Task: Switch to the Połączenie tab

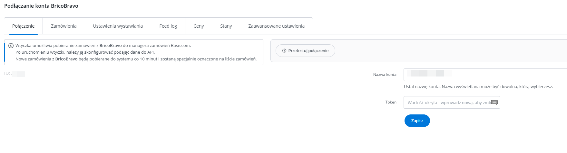Action: pyautogui.click(x=23, y=26)
